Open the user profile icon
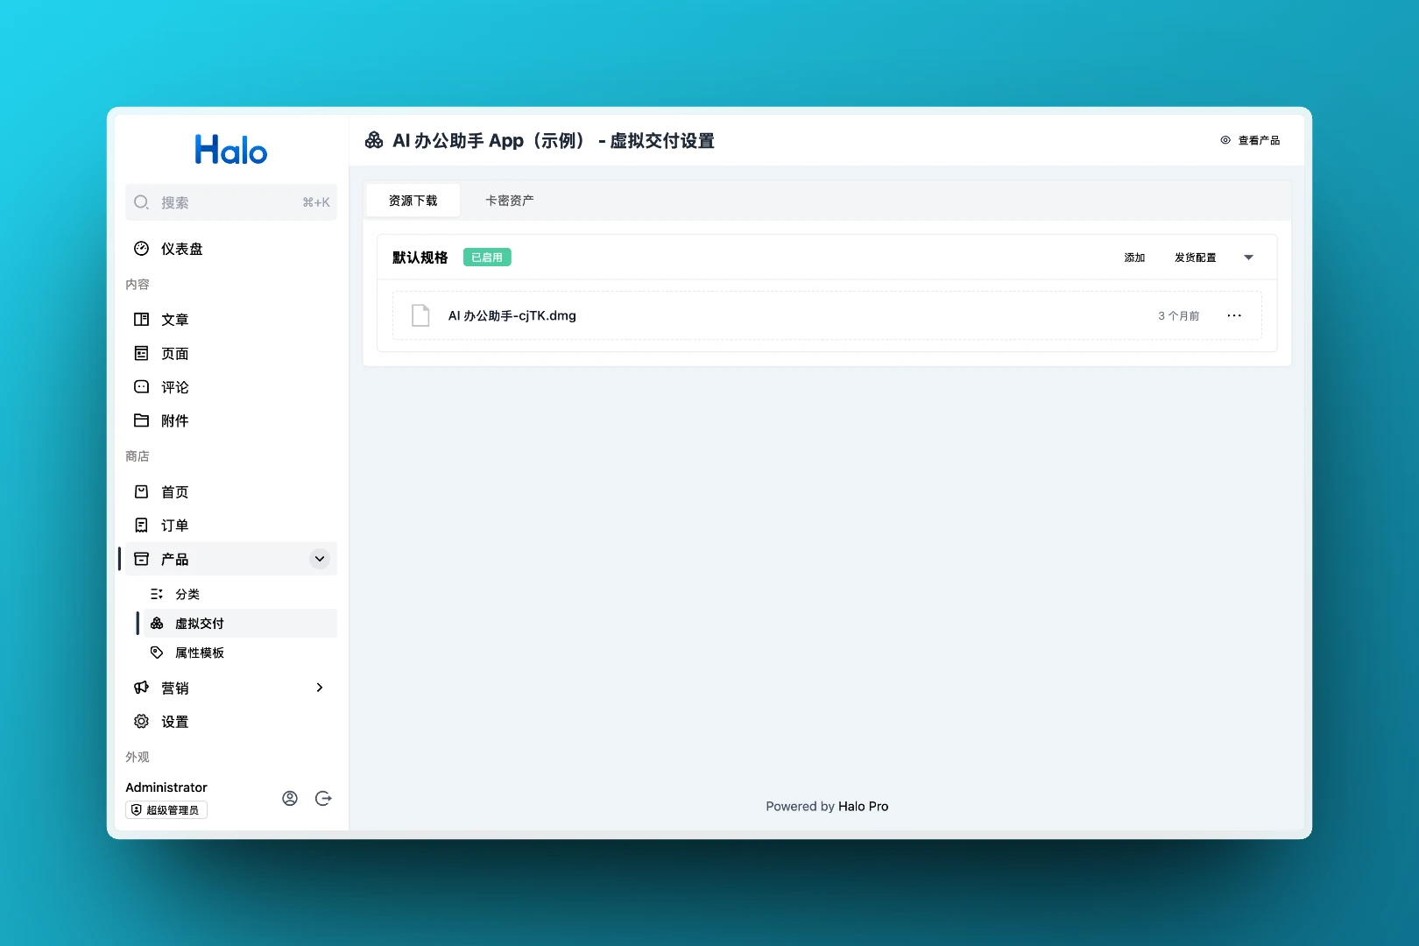This screenshot has height=946, width=1419. point(290,798)
